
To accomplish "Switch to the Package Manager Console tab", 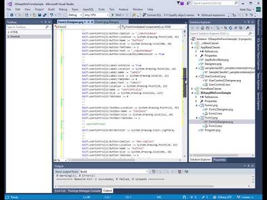I will click(x=84, y=191).
